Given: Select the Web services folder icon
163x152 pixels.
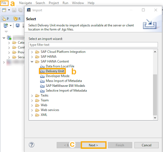Looking at the screenshot, I should pos(37,110).
